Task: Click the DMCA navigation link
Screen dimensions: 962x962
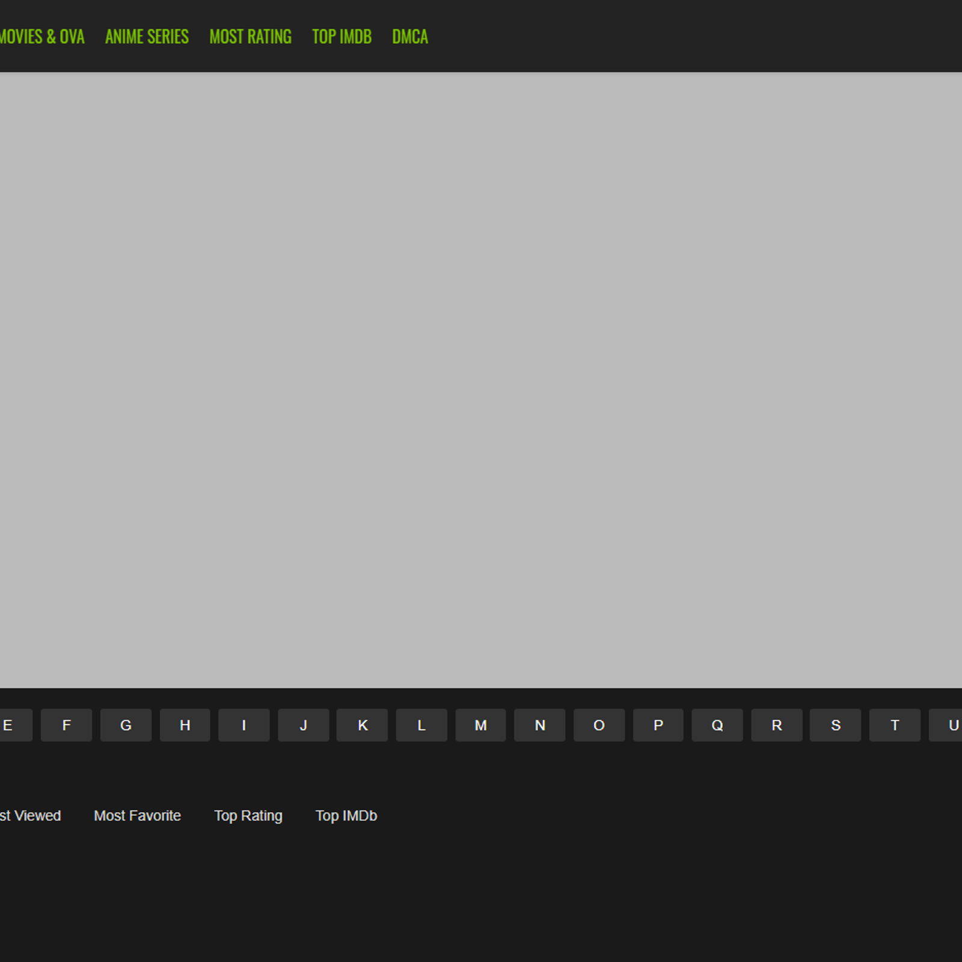Action: click(x=410, y=37)
